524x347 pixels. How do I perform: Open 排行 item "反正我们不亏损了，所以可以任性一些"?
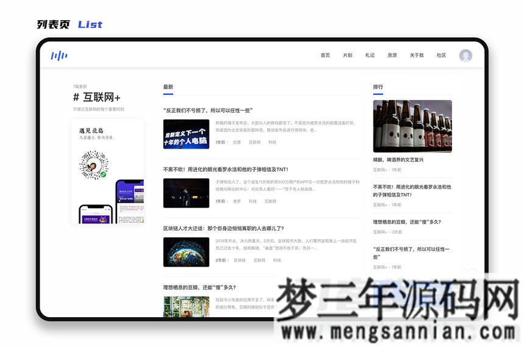(411, 253)
